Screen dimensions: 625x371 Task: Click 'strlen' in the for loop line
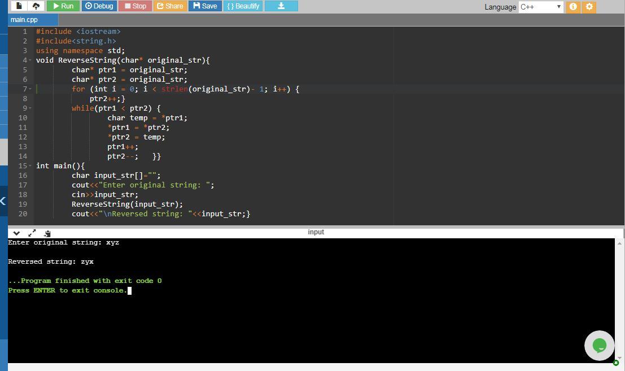coord(174,89)
